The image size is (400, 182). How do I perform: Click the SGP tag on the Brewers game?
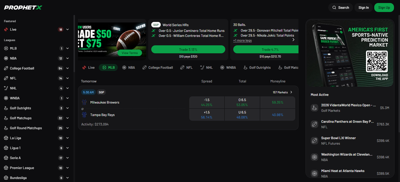click(x=102, y=93)
